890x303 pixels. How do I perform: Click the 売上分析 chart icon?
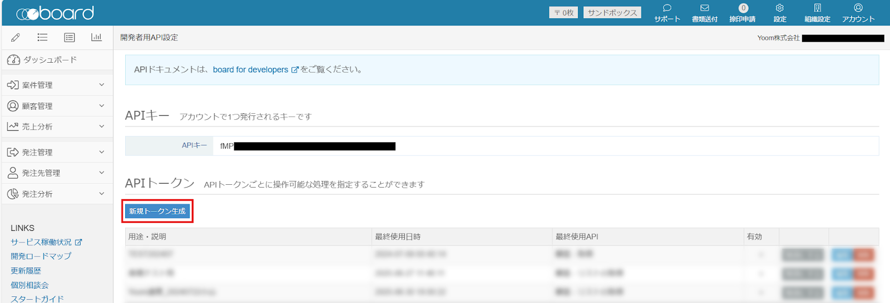point(13,127)
